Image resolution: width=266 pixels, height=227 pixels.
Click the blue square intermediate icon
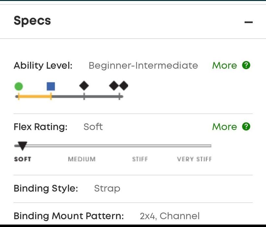click(51, 86)
